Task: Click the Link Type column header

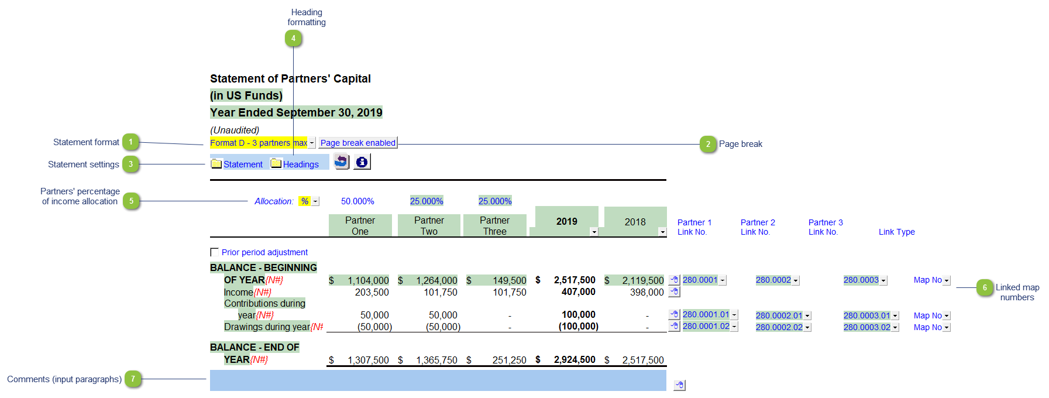Action: pos(896,232)
